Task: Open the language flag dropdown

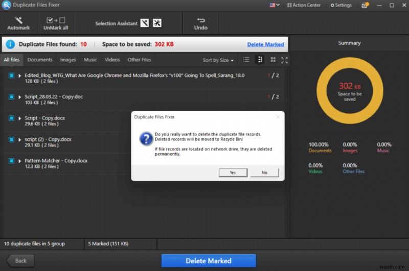Action: 274,5
